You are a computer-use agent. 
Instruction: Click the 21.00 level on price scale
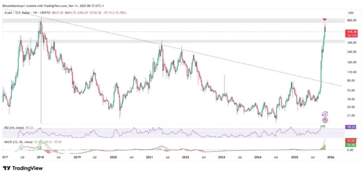[x=351, y=115]
